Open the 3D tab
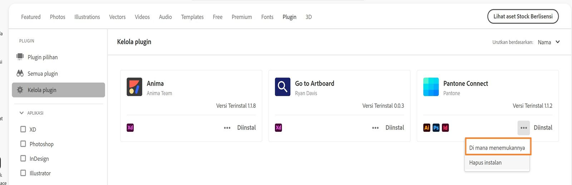 [309, 17]
